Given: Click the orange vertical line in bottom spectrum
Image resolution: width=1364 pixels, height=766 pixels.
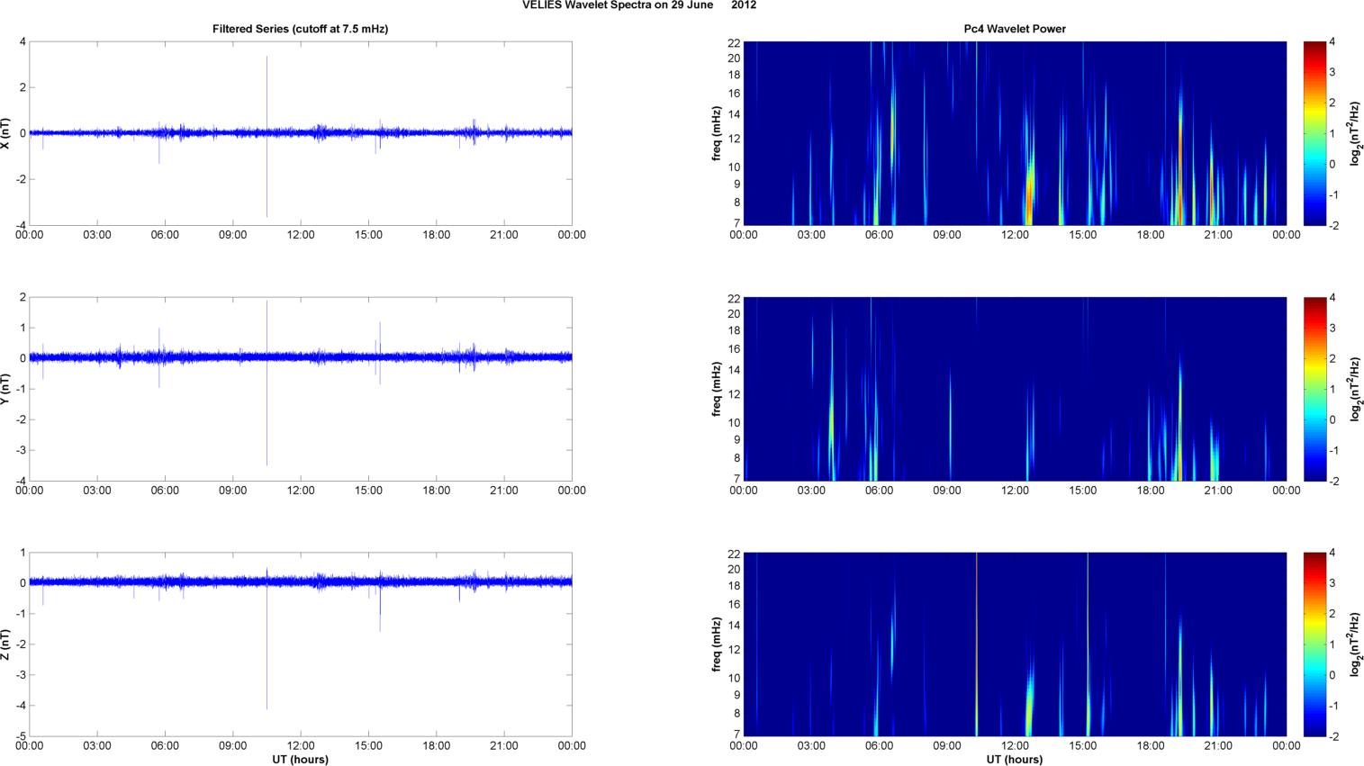Looking at the screenshot, I should 977,644.
